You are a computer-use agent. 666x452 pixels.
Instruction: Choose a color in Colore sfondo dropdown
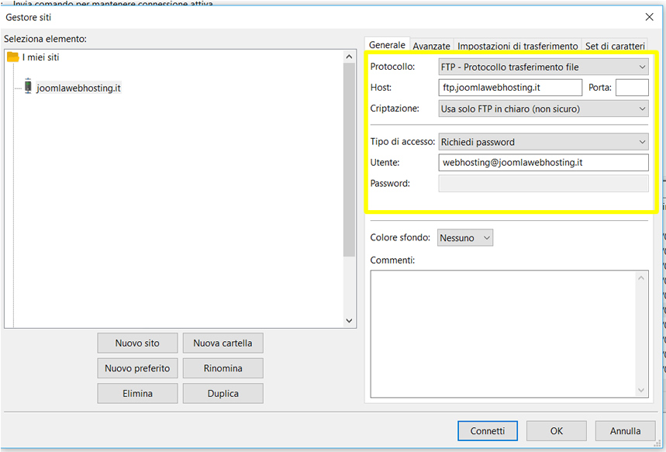tap(465, 238)
